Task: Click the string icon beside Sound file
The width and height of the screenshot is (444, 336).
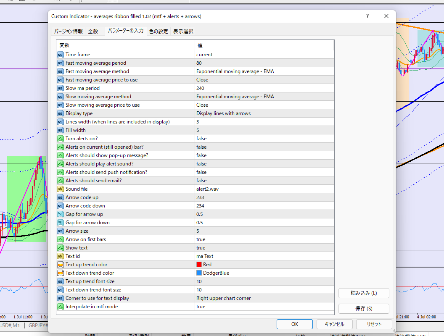Action: [x=60, y=189]
